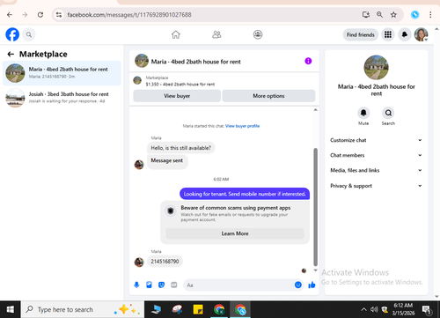The image size is (440, 318).
Task: Open the Windows notification center icon
Action: pos(427,309)
